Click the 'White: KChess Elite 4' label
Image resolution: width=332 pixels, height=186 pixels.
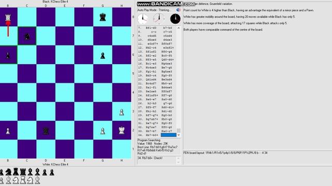tap(56, 164)
